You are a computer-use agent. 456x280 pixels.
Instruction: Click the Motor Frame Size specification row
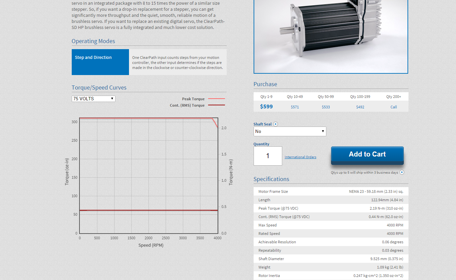point(331,191)
